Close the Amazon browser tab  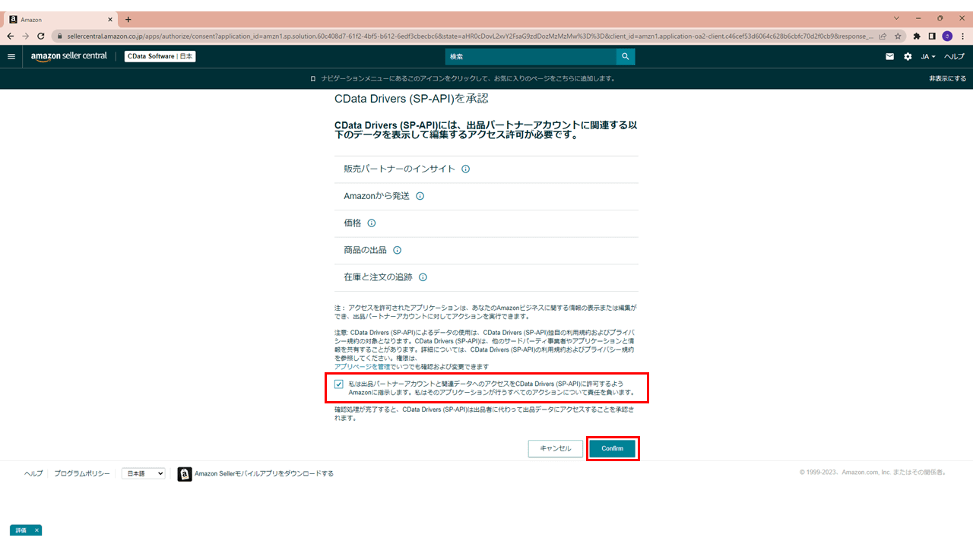coord(110,19)
